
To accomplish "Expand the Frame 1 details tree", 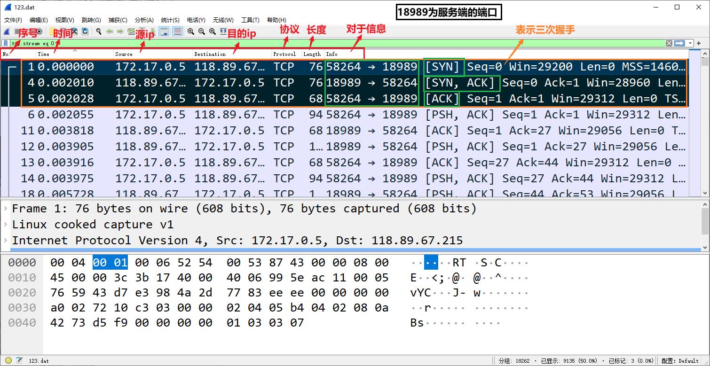I will coord(5,209).
